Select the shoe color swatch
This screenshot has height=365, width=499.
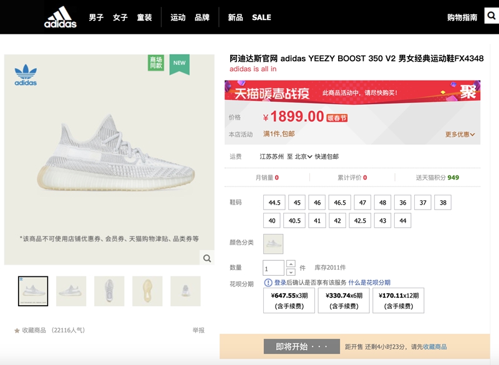click(x=273, y=244)
